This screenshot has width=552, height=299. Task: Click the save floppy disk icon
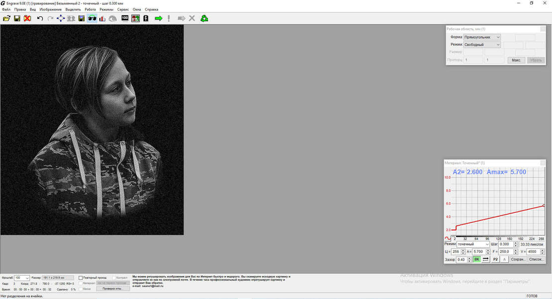pyautogui.click(x=17, y=18)
